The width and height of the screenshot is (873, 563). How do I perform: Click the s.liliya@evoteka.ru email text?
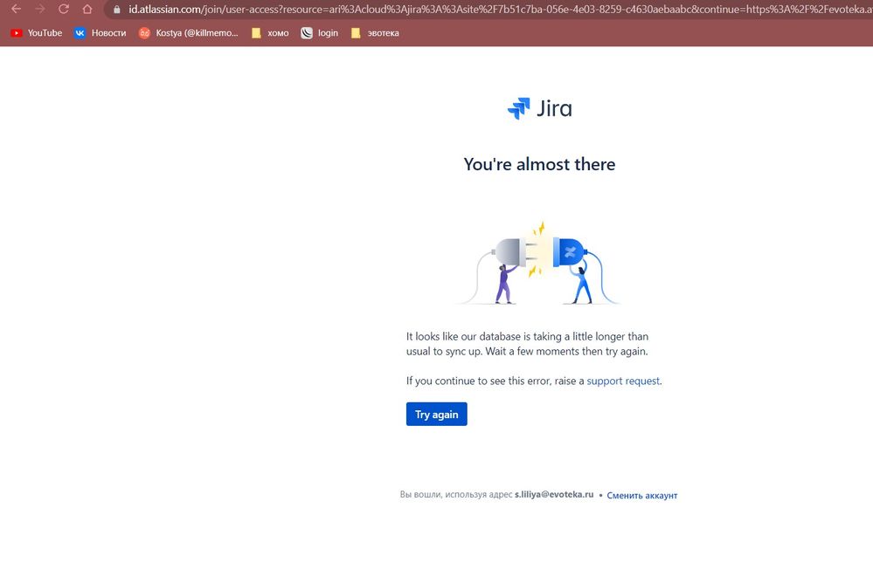pyautogui.click(x=554, y=495)
